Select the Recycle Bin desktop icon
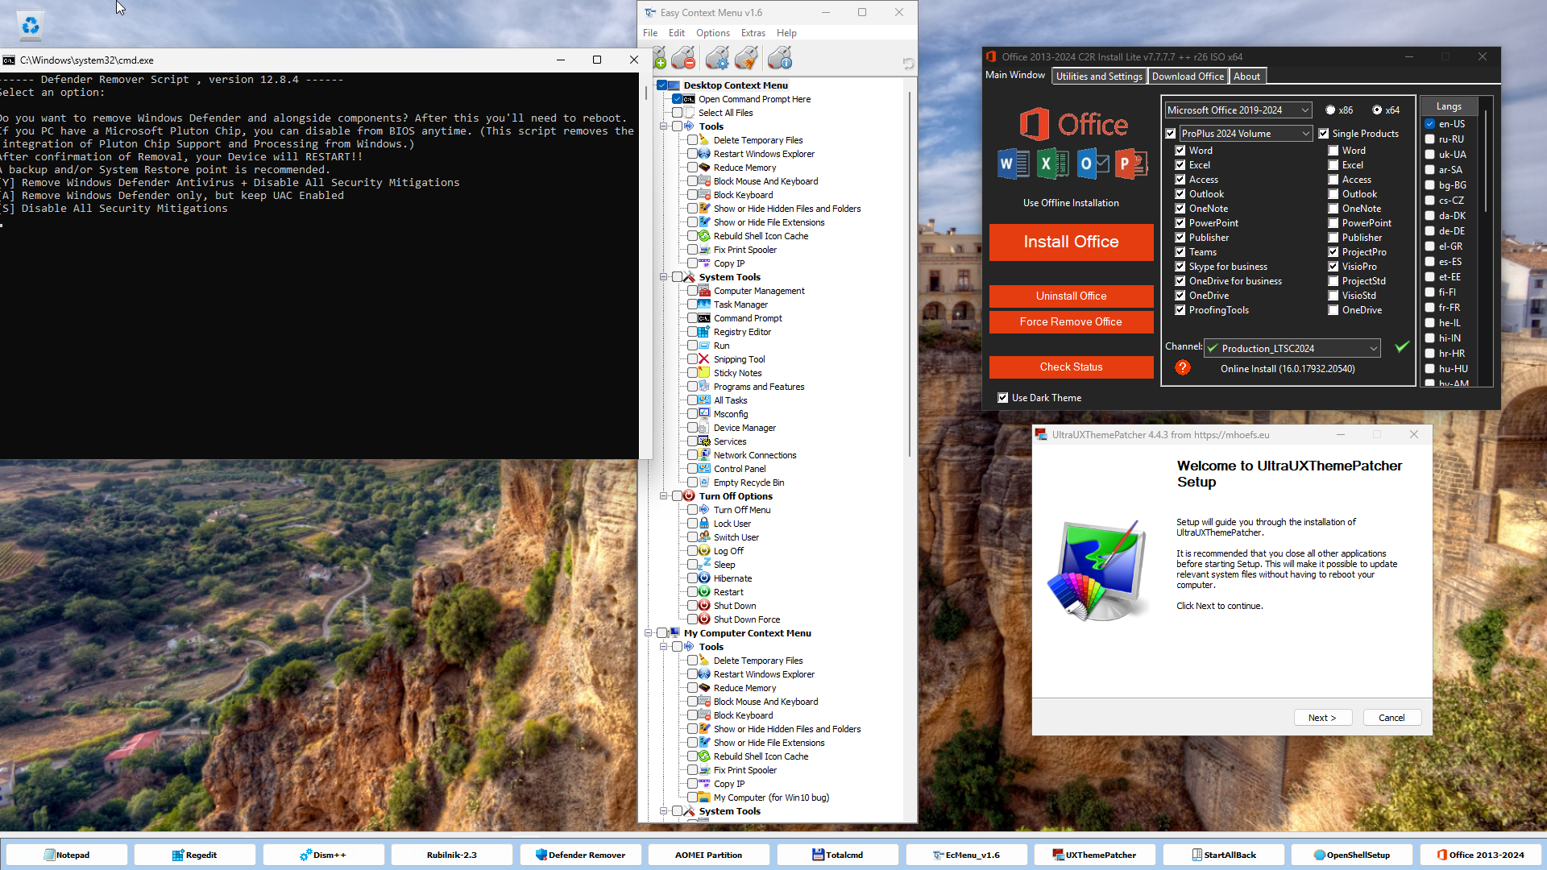 pyautogui.click(x=31, y=25)
